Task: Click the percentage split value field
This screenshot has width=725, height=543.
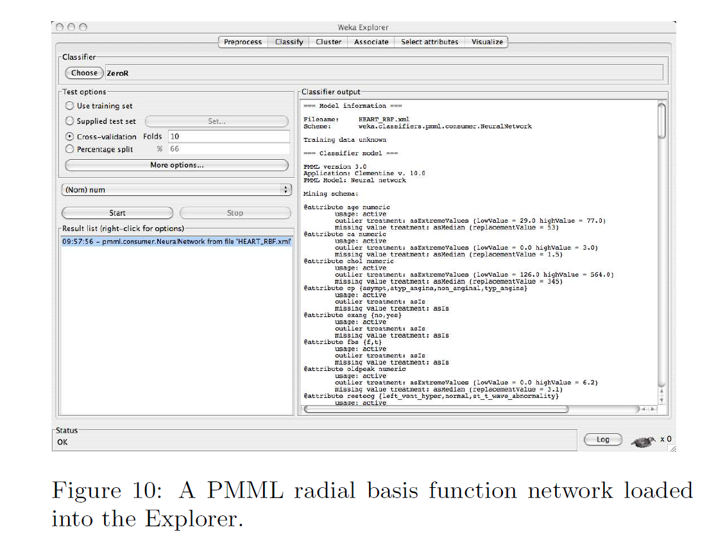Action: [x=229, y=149]
